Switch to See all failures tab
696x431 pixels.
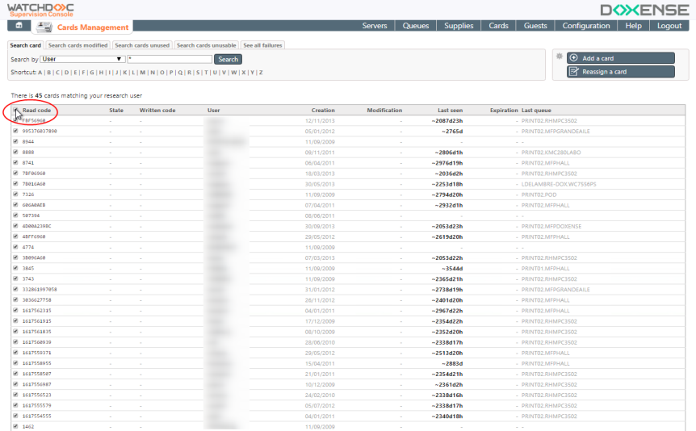pyautogui.click(x=262, y=45)
